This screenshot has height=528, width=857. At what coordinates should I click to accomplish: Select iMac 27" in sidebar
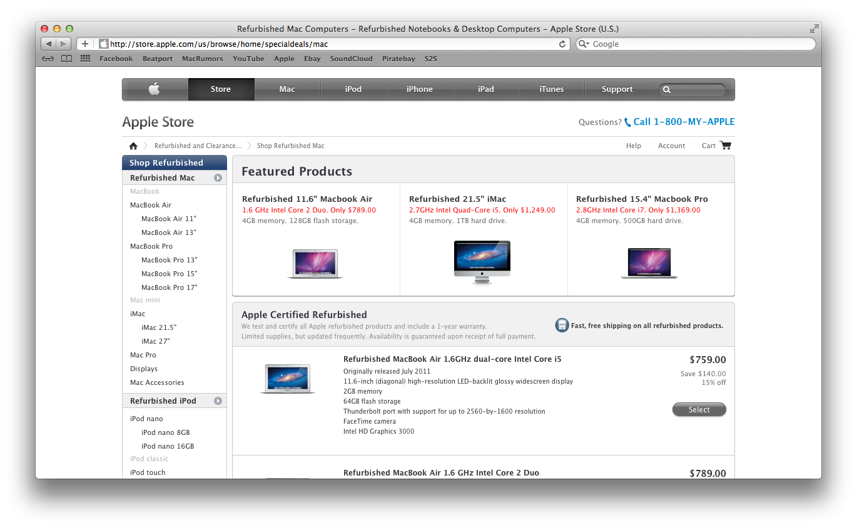click(x=156, y=341)
